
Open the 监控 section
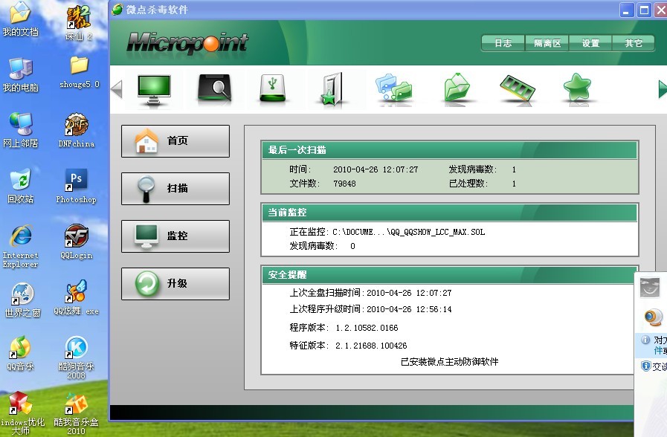point(175,236)
